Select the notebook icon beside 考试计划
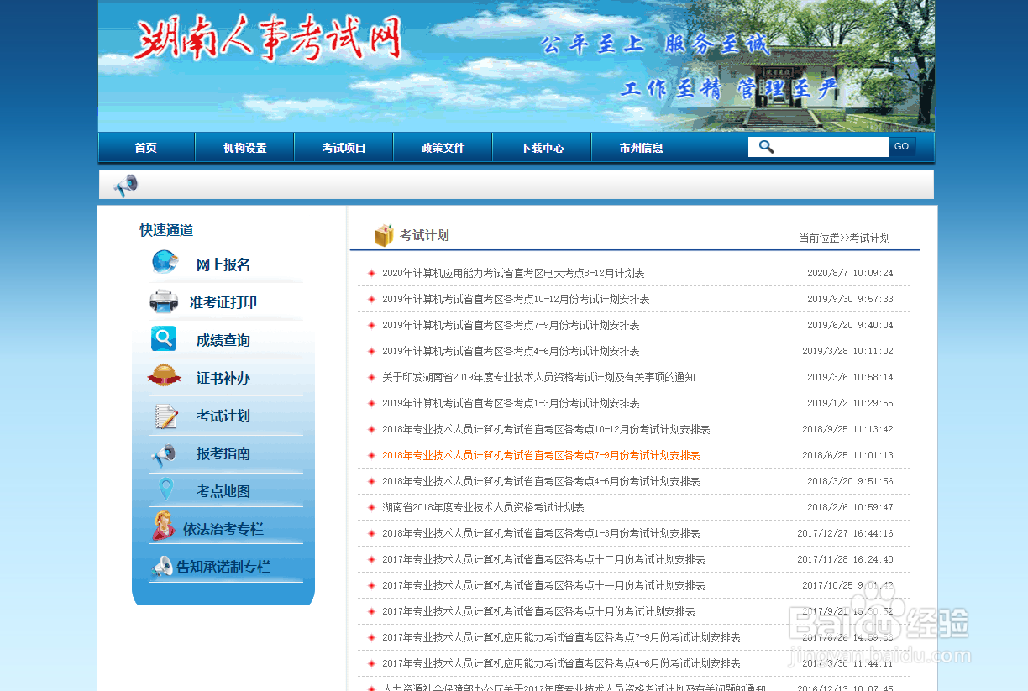Viewport: 1028px width, 691px height. tap(164, 416)
